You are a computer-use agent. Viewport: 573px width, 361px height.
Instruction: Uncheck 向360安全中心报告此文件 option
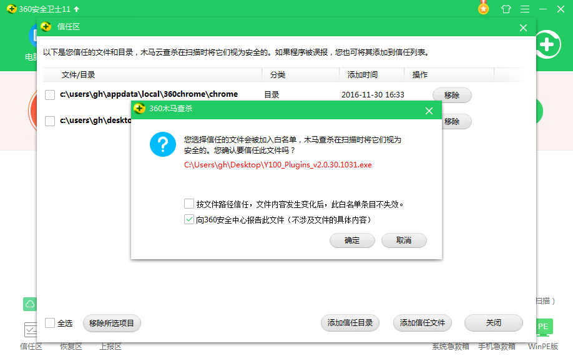click(x=189, y=220)
